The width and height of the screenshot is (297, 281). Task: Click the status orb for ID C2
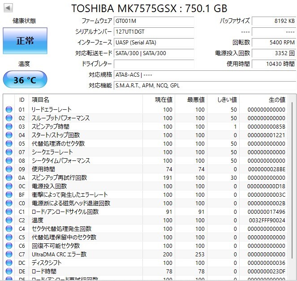[x=9, y=220]
